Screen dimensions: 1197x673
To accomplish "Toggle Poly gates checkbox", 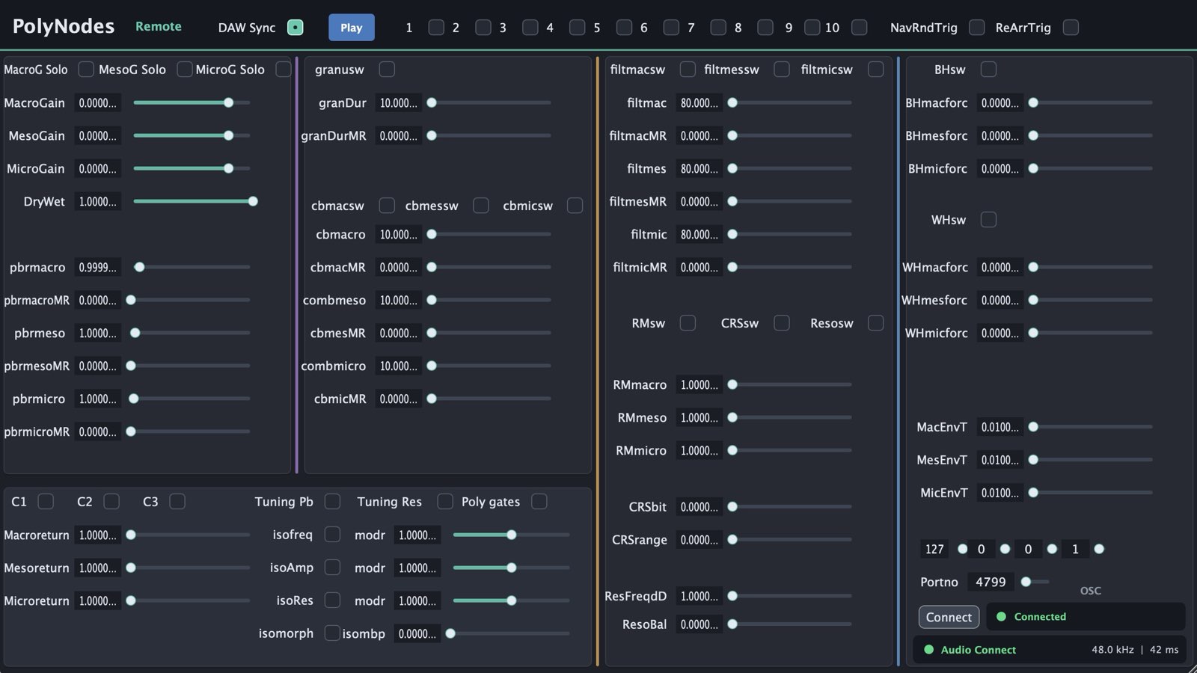I will (539, 502).
